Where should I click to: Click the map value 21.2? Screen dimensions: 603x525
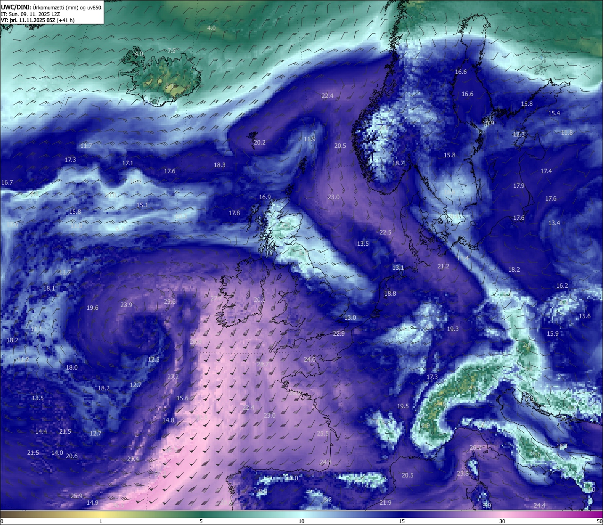443,266
